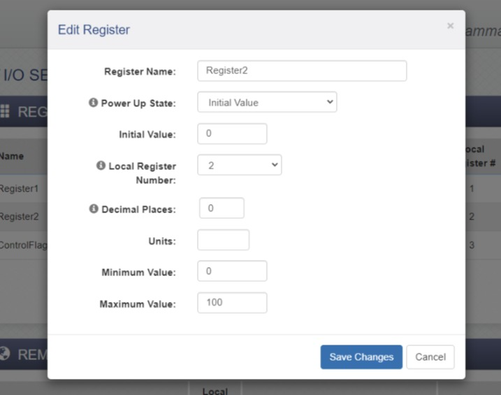This screenshot has width=501, height=395.
Task: Click the Cancel button
Action: 430,357
